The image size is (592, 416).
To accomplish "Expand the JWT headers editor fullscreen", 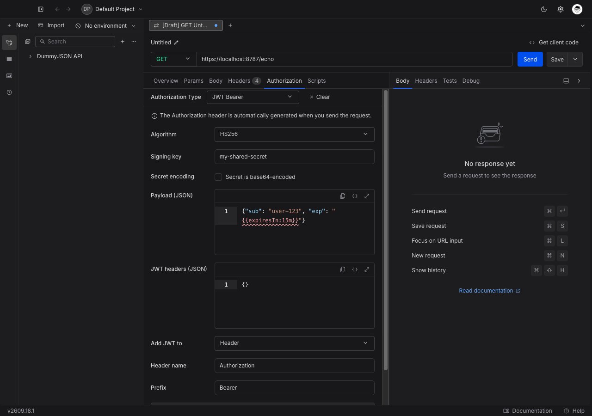I will pos(367,269).
